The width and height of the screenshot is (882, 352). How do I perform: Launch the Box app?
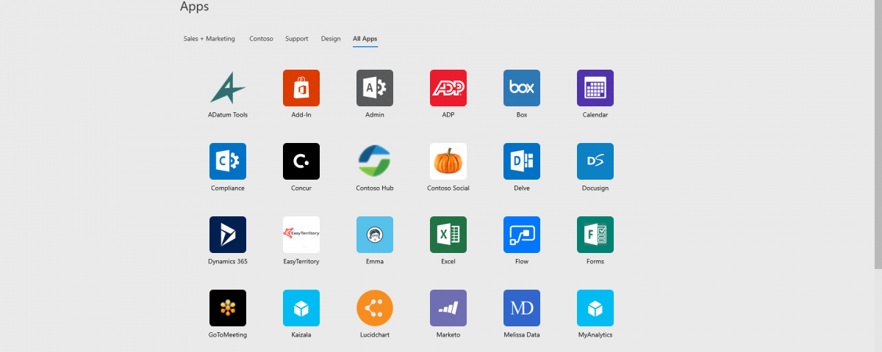(x=522, y=88)
